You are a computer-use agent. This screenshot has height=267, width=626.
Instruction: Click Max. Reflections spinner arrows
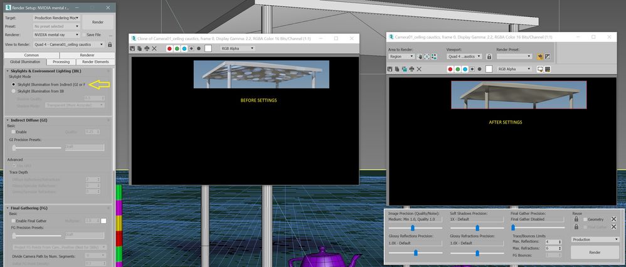[560, 242]
